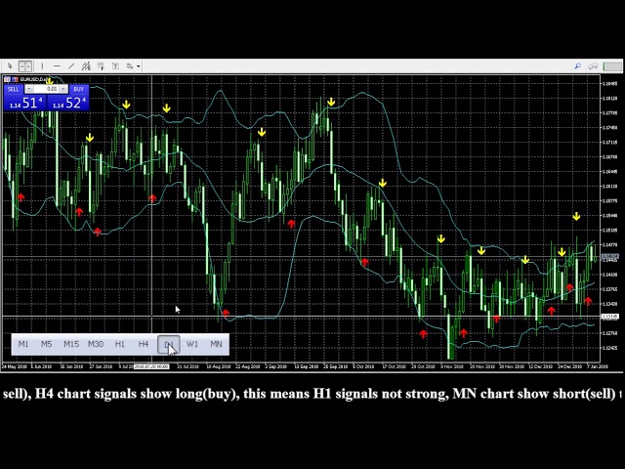The image size is (625, 469).
Task: Toggle the MN monthly timeframe
Action: click(x=216, y=344)
